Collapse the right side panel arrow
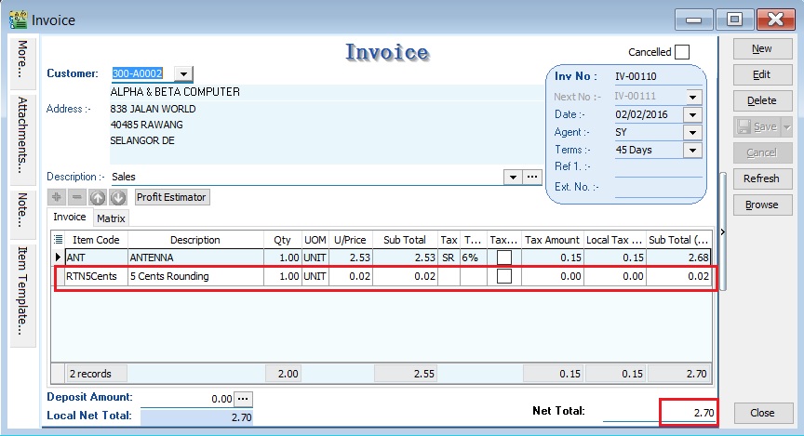 click(x=724, y=231)
